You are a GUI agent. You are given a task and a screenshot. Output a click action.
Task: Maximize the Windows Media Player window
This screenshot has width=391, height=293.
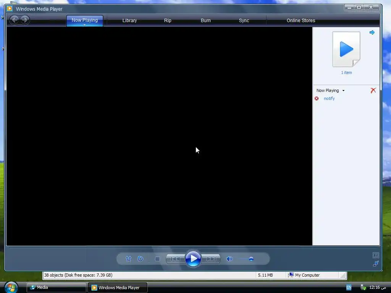click(359, 8)
